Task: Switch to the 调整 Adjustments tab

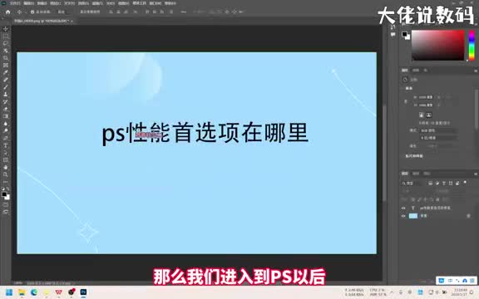Action: click(416, 71)
